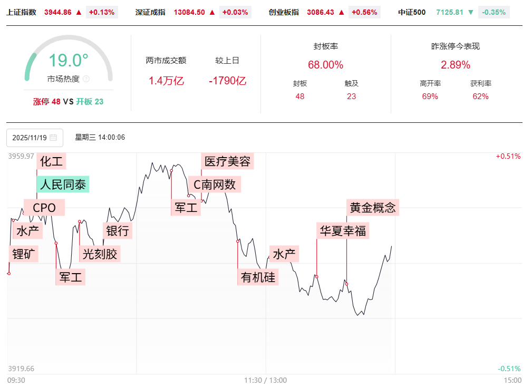Click the 医疗美容 chart marker label
The width and height of the screenshot is (532, 387).
coord(227,161)
